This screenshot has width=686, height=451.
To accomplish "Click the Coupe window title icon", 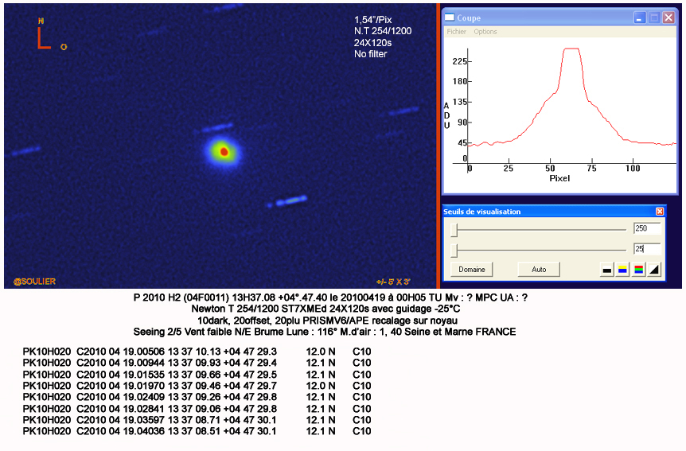I will (x=450, y=17).
